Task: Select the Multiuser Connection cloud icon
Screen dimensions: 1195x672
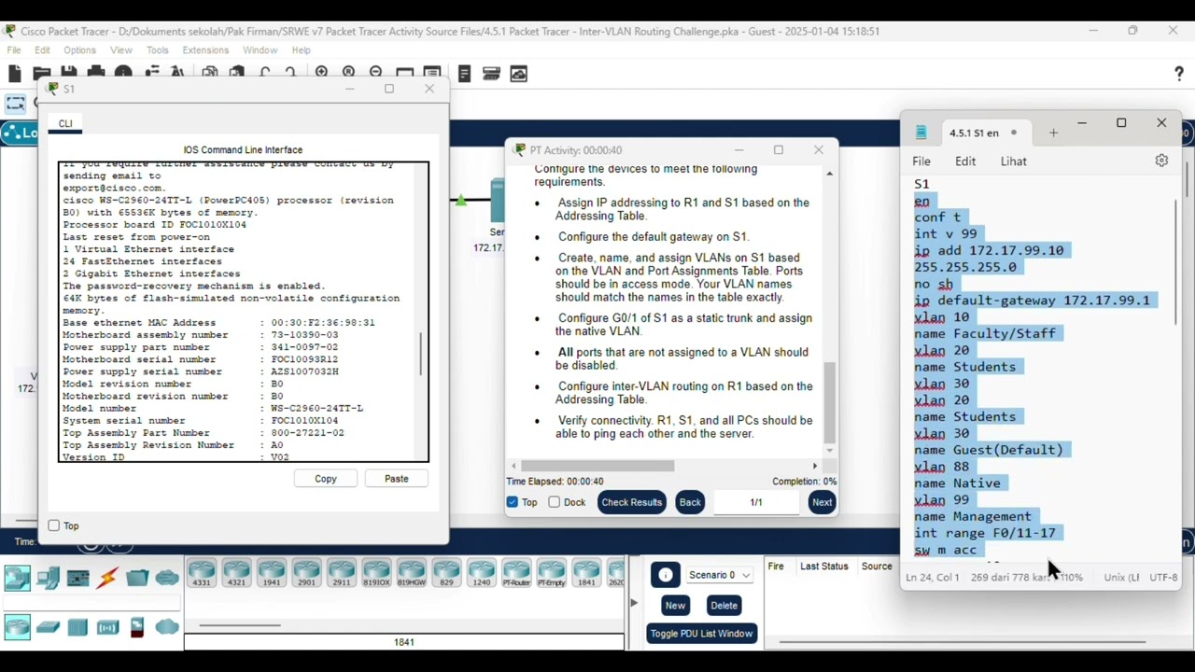Action: (x=167, y=579)
